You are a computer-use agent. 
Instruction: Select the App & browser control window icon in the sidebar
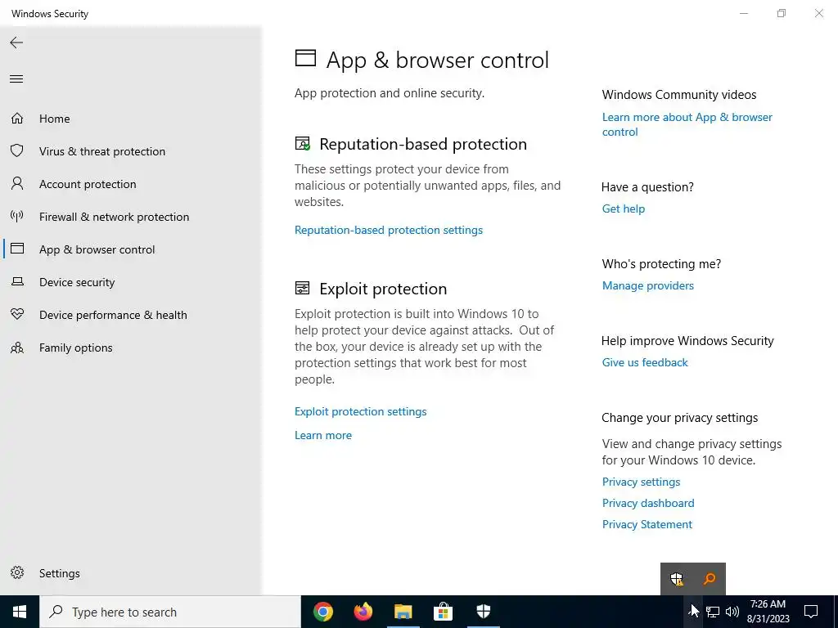(17, 249)
